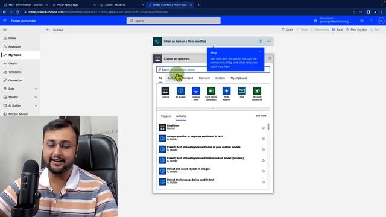Viewport: 386px width, 217px height.
Task: Switch to the Triggers tab
Action: (166, 116)
